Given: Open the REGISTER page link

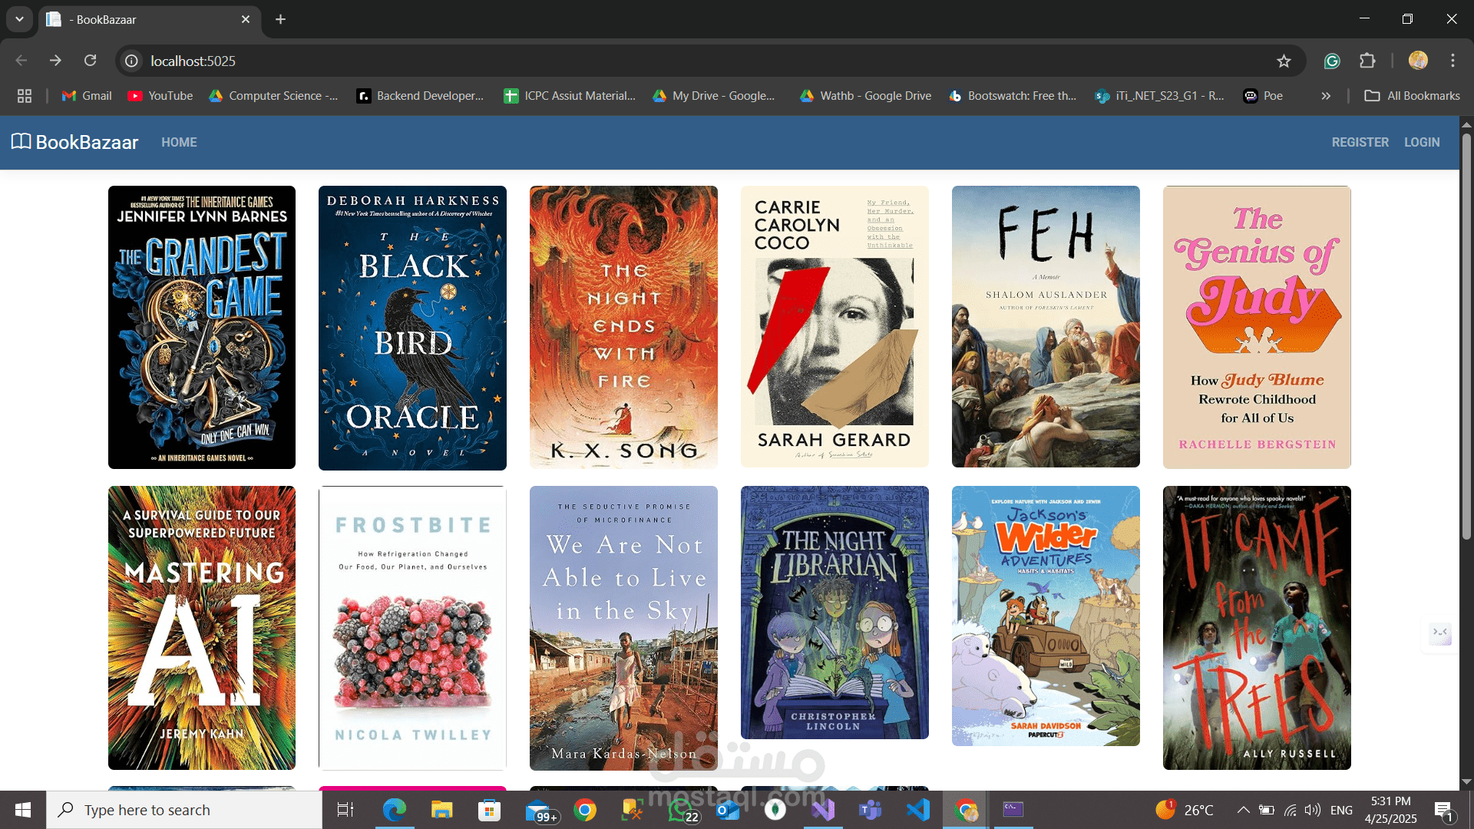Looking at the screenshot, I should 1360,142.
